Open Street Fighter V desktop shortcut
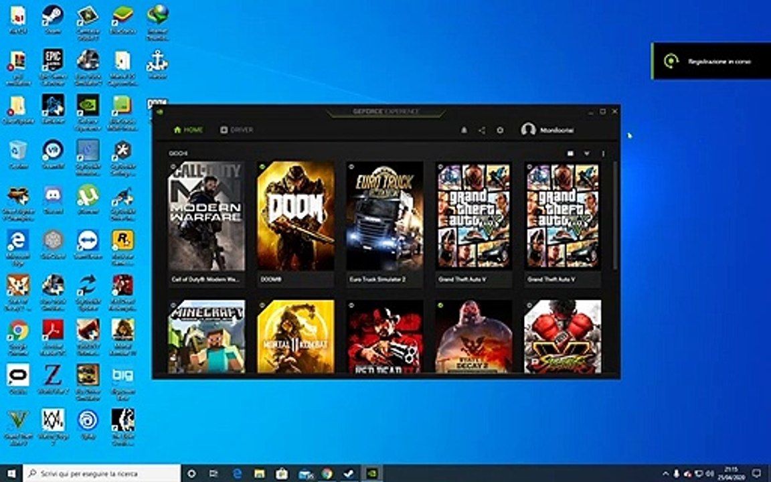The image size is (771, 482). tap(17, 203)
